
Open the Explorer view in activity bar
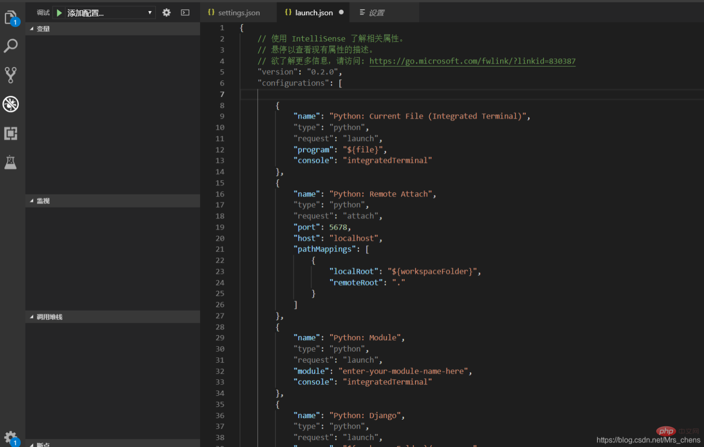point(11,18)
